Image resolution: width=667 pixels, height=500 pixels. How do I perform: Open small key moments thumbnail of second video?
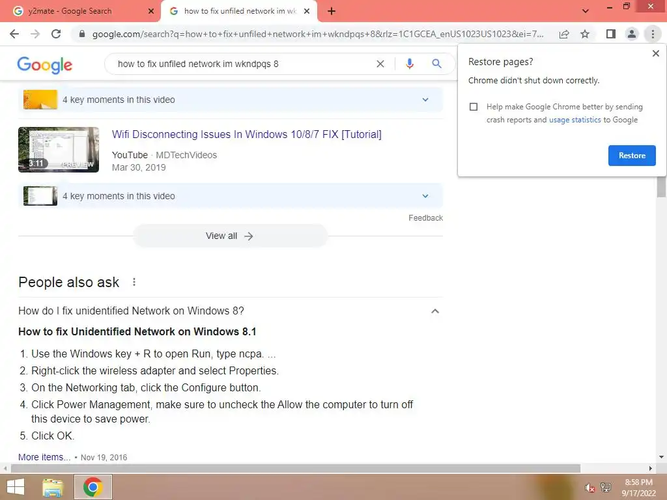pos(40,196)
